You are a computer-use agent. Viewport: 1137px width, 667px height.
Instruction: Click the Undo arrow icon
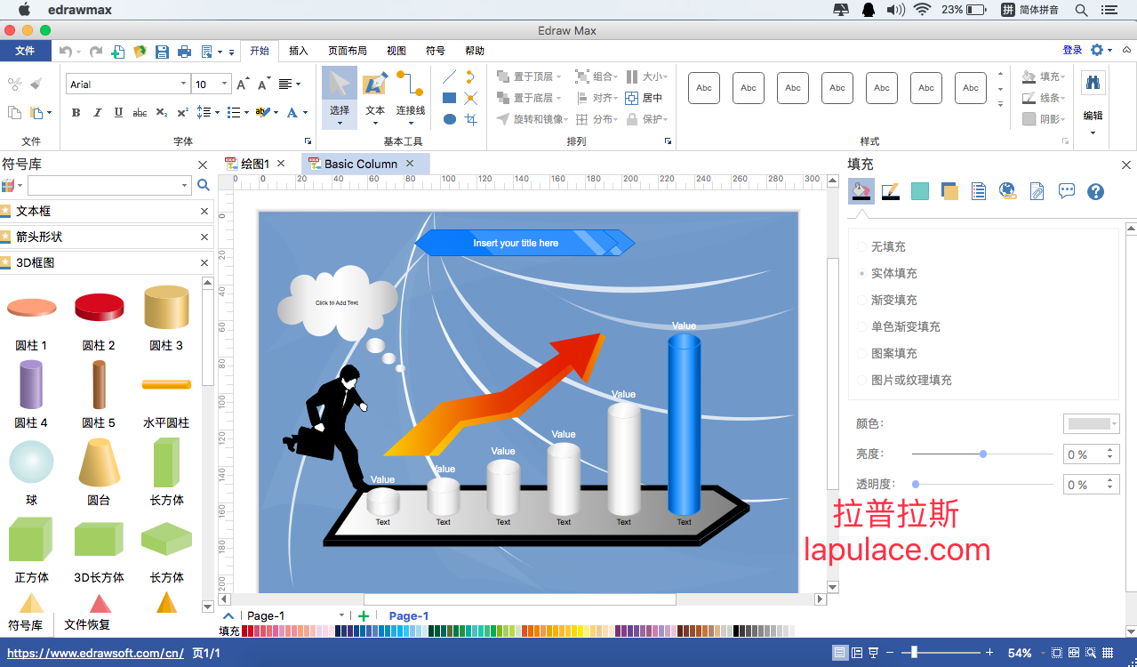(x=65, y=52)
